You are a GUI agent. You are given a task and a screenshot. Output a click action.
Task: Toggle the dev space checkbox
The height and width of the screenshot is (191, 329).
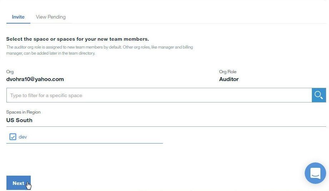(x=13, y=137)
